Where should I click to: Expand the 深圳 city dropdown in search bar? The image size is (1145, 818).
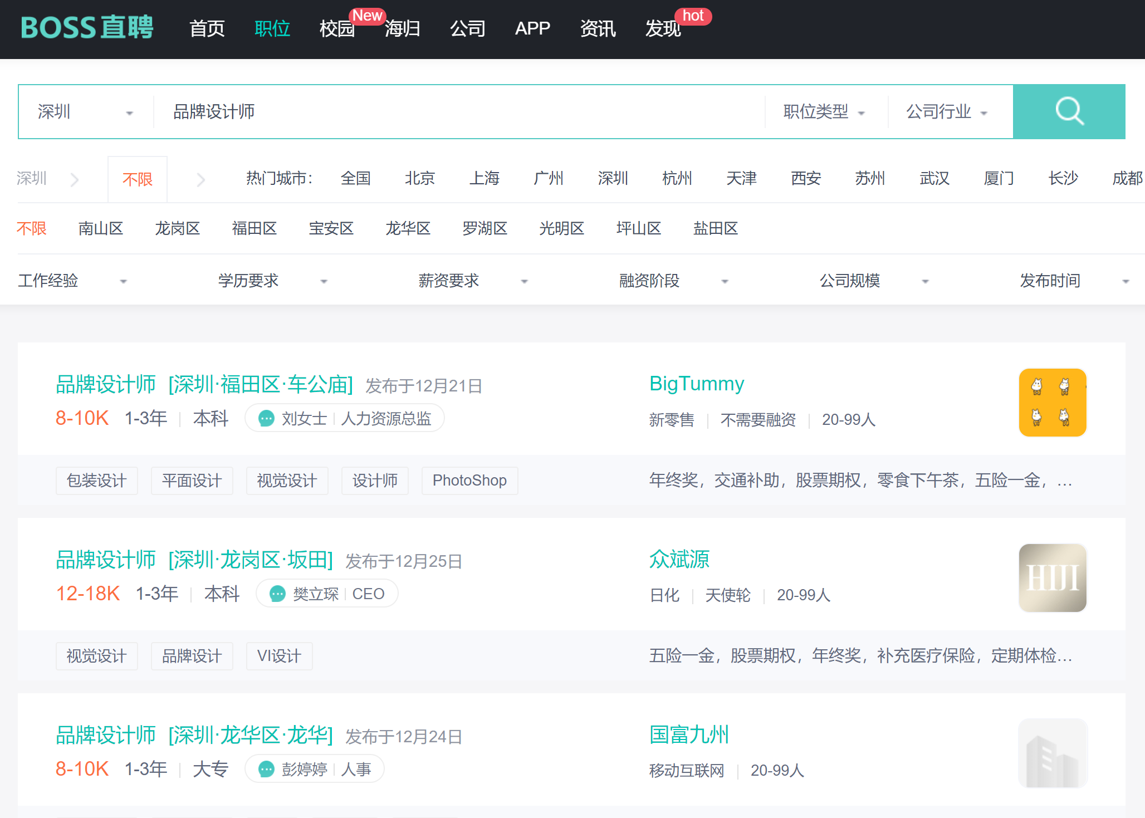click(85, 112)
